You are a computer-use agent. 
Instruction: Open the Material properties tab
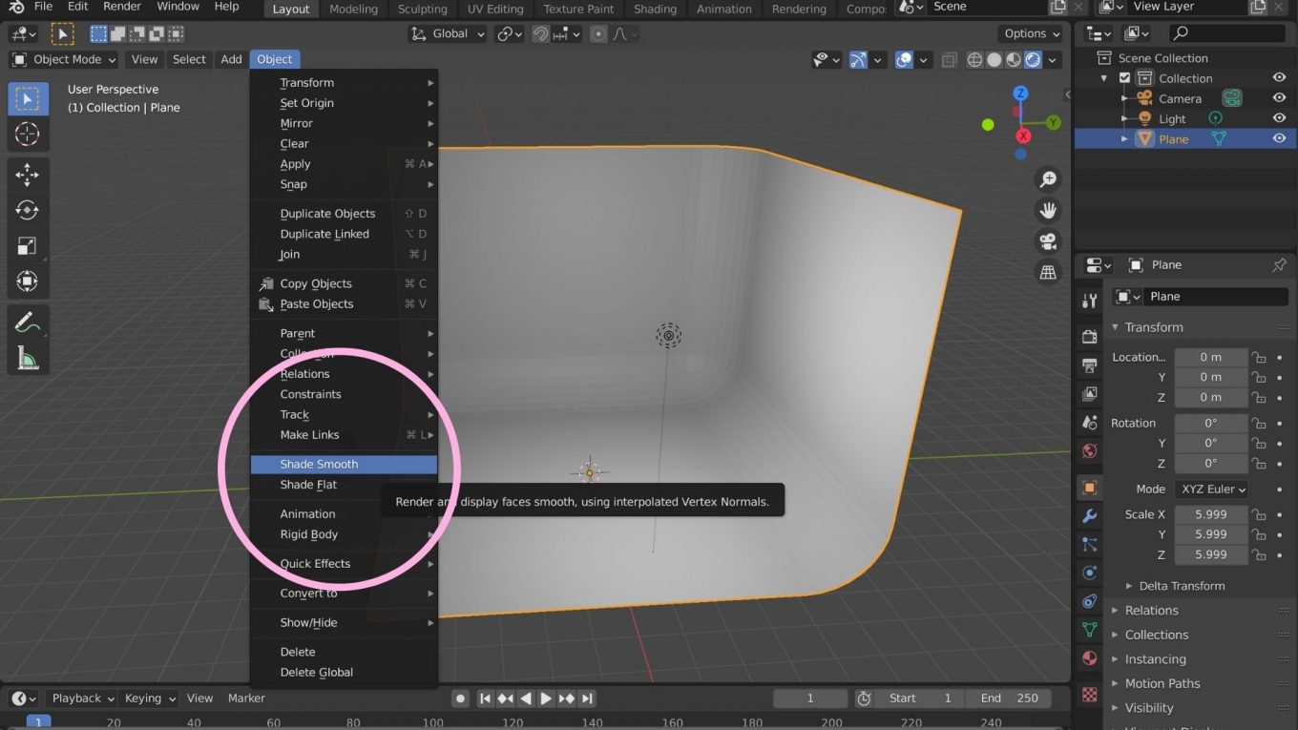point(1089,657)
